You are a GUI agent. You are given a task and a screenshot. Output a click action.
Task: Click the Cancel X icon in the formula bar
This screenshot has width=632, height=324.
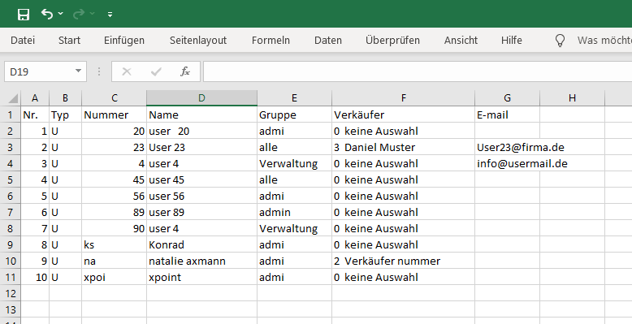[127, 71]
